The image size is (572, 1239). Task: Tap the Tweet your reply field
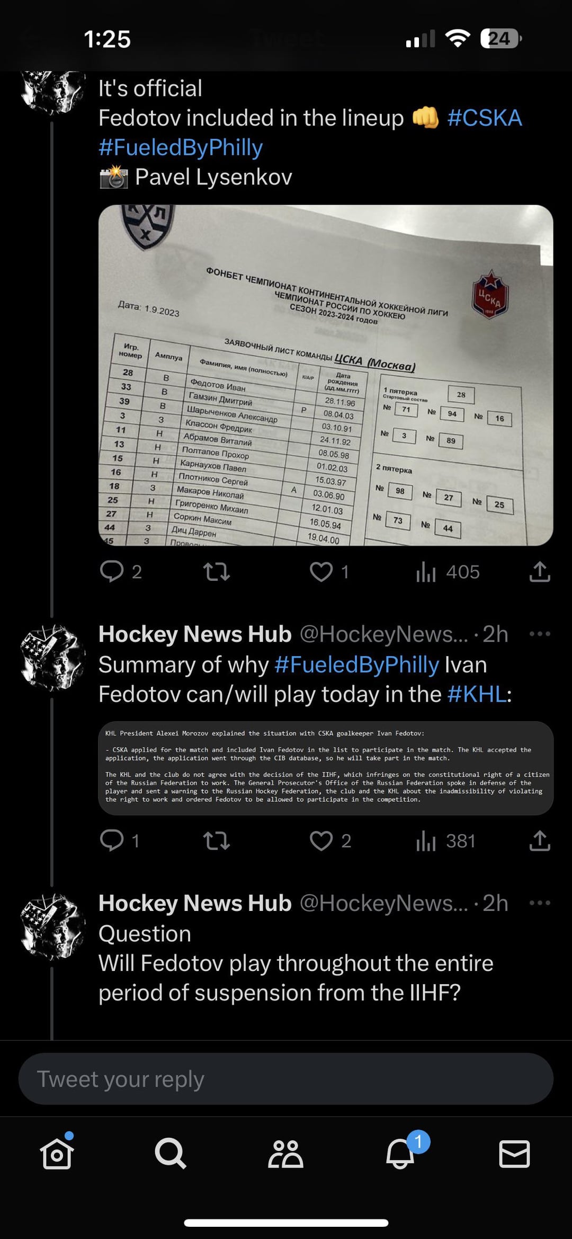285,1079
